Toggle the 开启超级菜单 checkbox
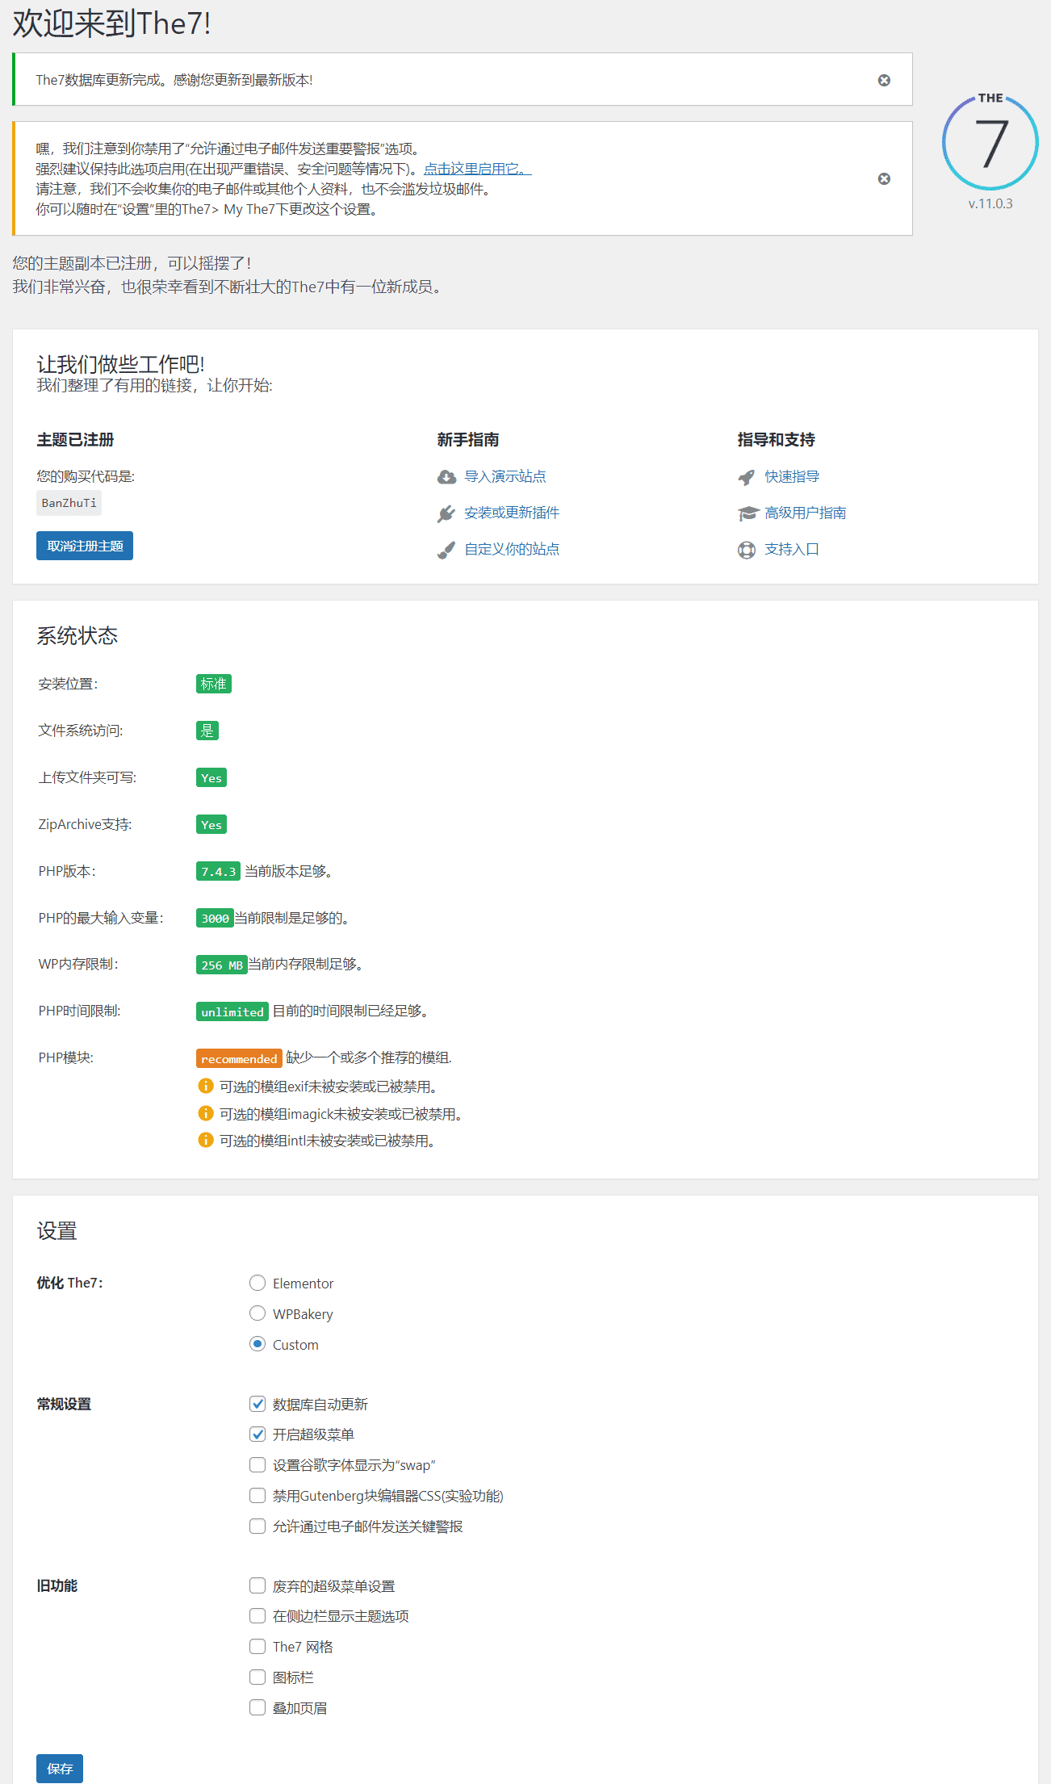The height and width of the screenshot is (1784, 1051). pyautogui.click(x=258, y=1434)
